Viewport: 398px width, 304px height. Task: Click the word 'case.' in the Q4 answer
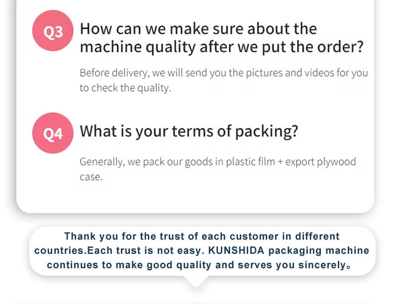91,177
